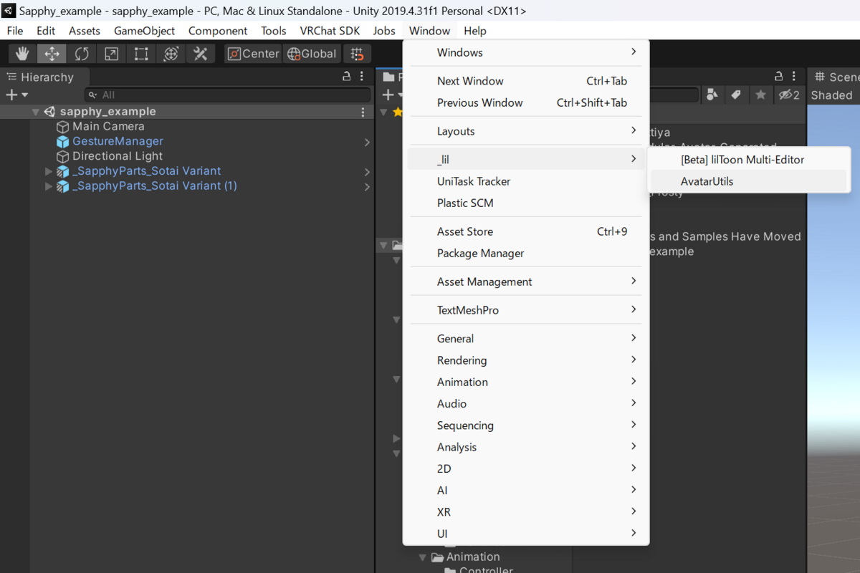Expand the Windows submenu
This screenshot has height=573, width=860.
pos(527,52)
